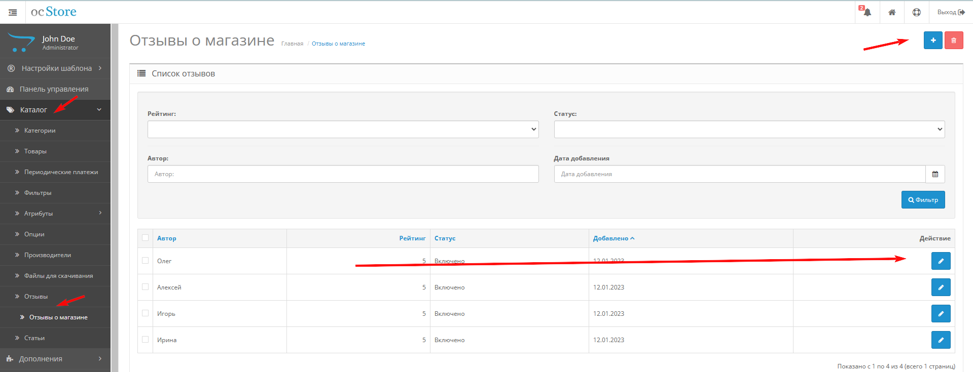Click the dashboard icon beside Панель управления

(x=10, y=89)
